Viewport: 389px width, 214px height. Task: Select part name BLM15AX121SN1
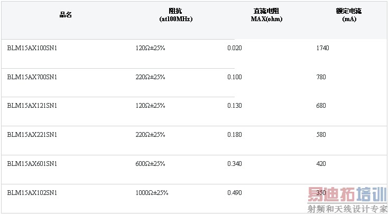(x=32, y=106)
